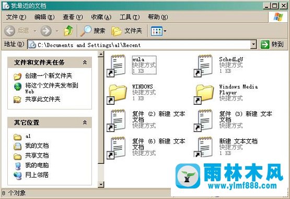Close the 我最近的文档 window
290x199 pixels.
click(284, 6)
